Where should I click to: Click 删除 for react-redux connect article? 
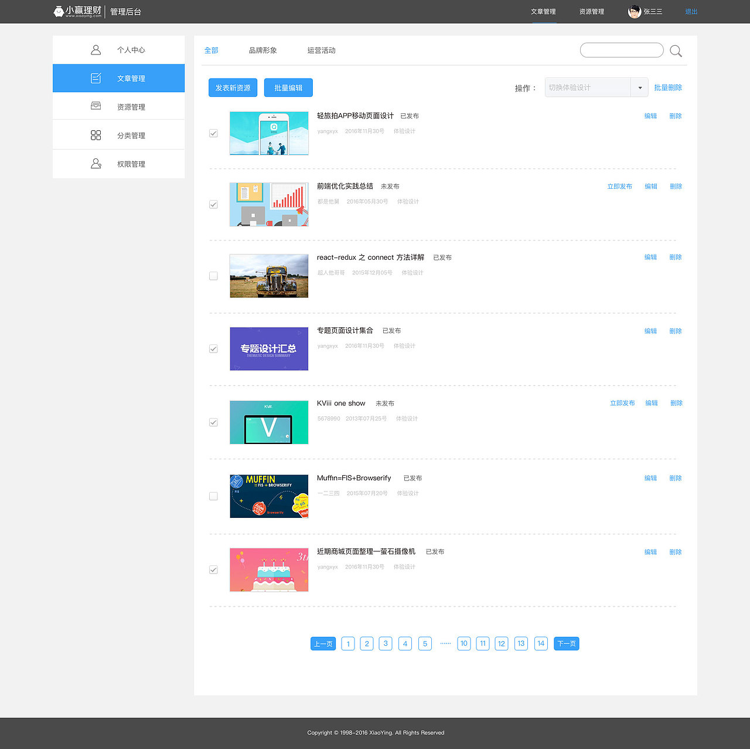(676, 257)
